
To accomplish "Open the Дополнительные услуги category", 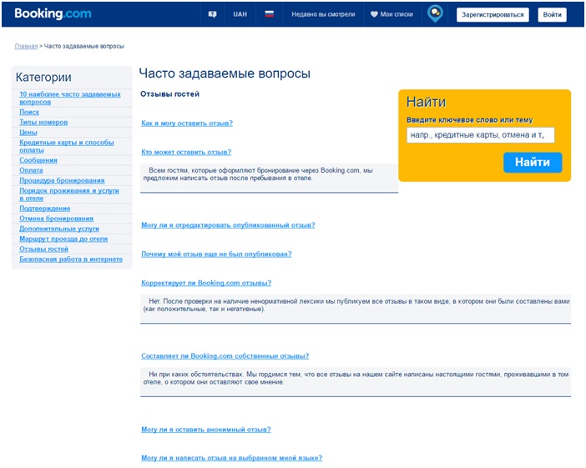I will [x=59, y=229].
